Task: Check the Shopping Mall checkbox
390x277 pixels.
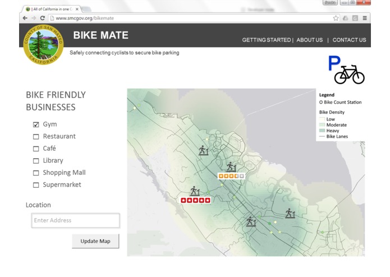Action: (x=36, y=173)
